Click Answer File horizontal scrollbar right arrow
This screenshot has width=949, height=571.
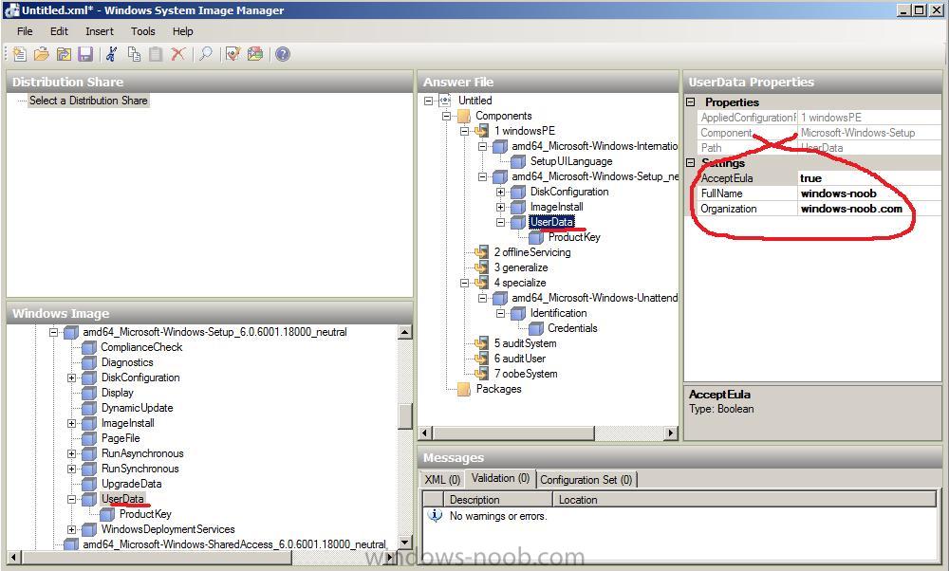pos(671,433)
